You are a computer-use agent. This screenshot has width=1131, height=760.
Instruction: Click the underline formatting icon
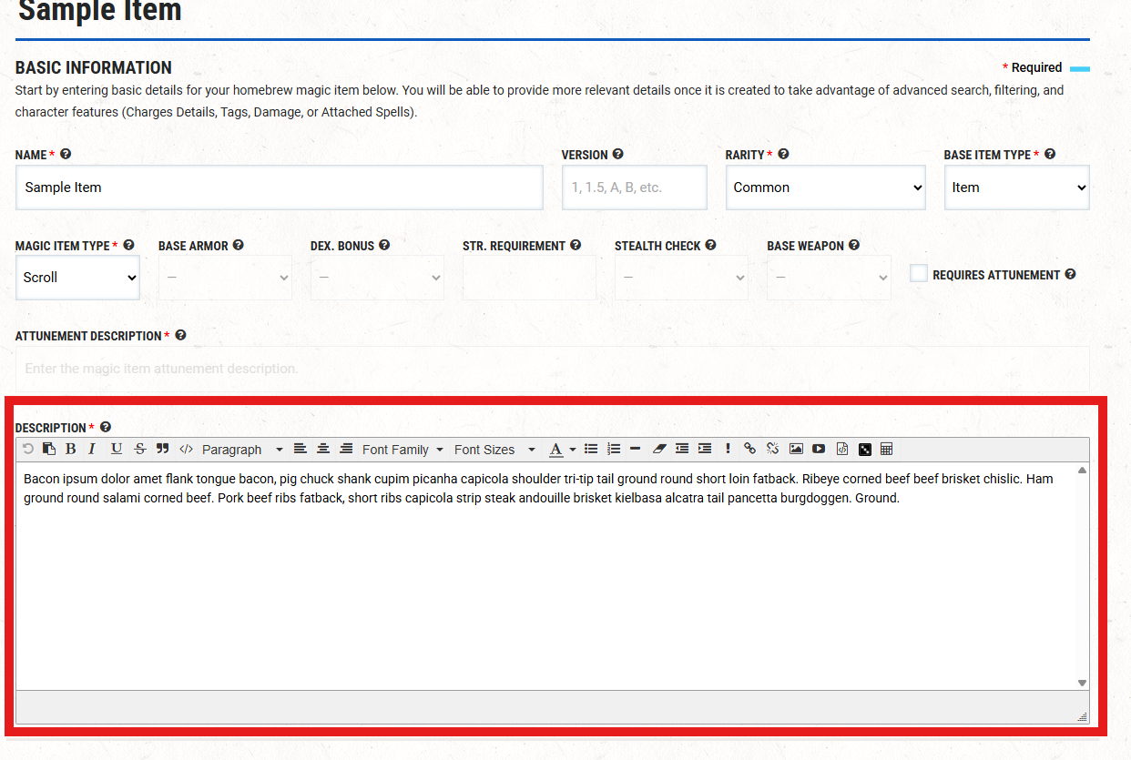click(116, 449)
